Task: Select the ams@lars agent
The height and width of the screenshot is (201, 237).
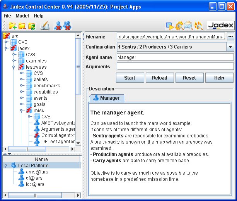Action: (33, 172)
